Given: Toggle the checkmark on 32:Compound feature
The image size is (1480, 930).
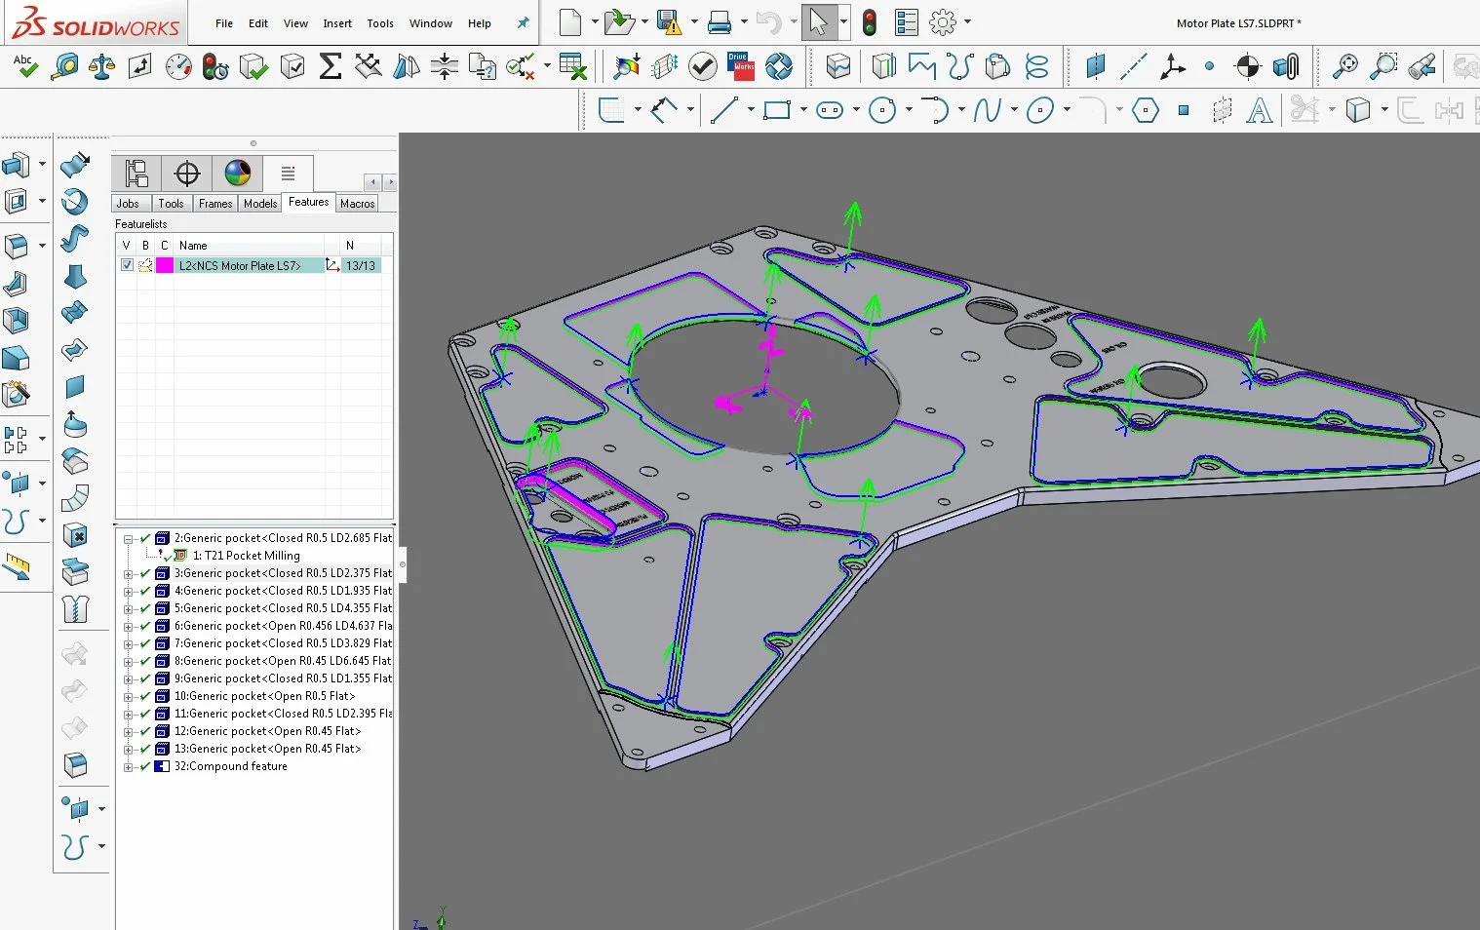Looking at the screenshot, I should [x=143, y=766].
